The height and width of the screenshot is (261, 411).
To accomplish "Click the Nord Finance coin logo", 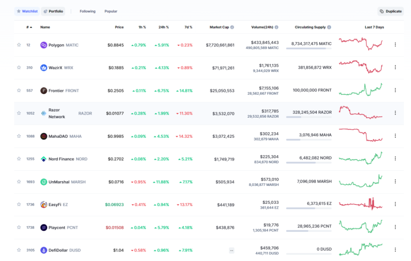I will coord(44,159).
